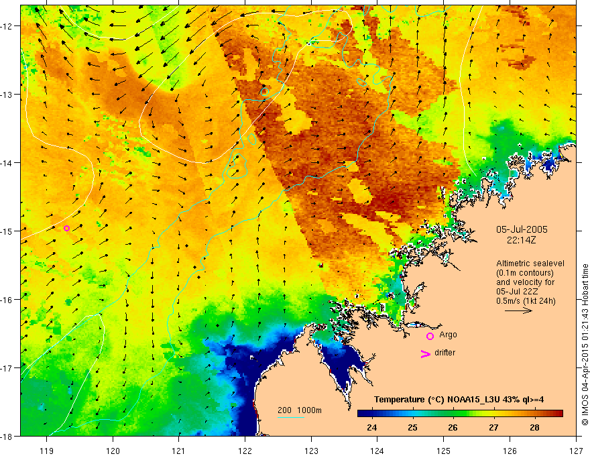Click the magenta drifter arrowhead in legend

[426, 353]
